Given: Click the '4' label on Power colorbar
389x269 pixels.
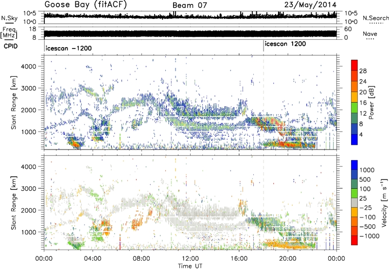Looking at the screenshot, I should 361,134.
